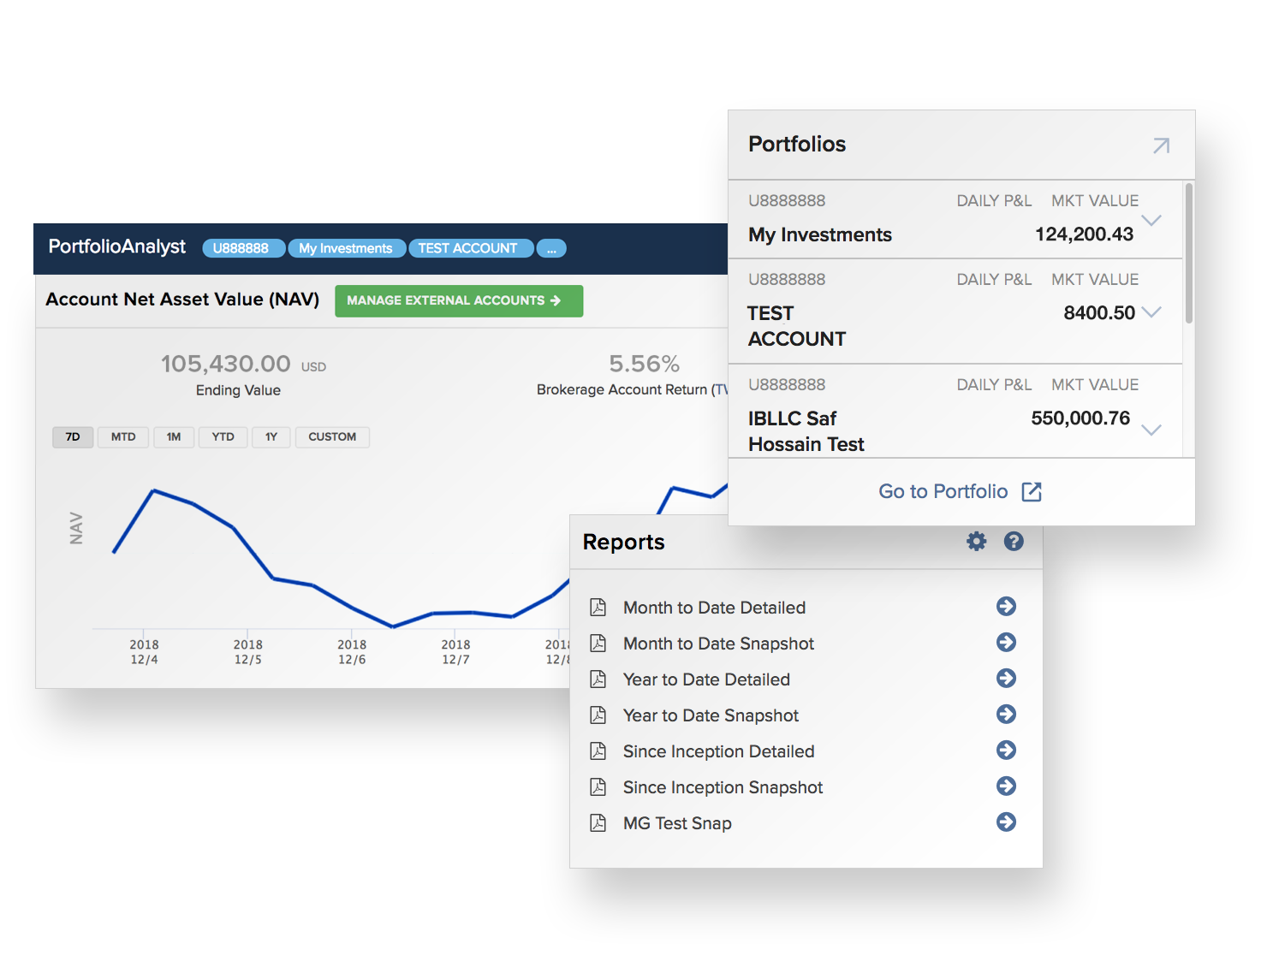This screenshot has width=1261, height=979.
Task: Click the arrow icon beside Year to Date Snapshot
Action: point(1005,715)
